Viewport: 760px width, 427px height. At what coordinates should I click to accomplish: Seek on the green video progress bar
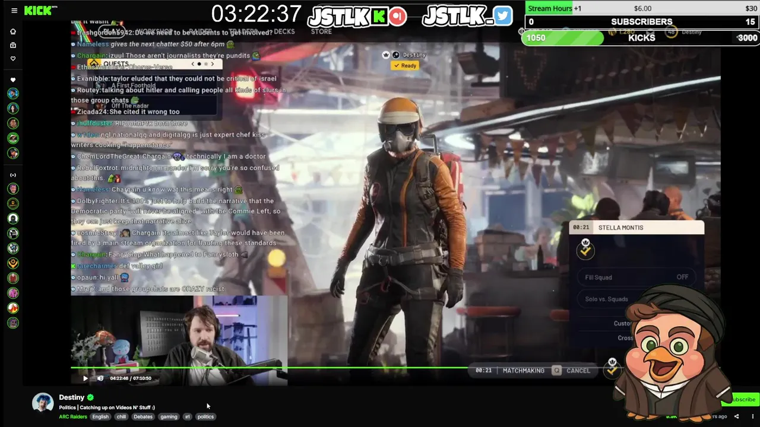pos(269,368)
